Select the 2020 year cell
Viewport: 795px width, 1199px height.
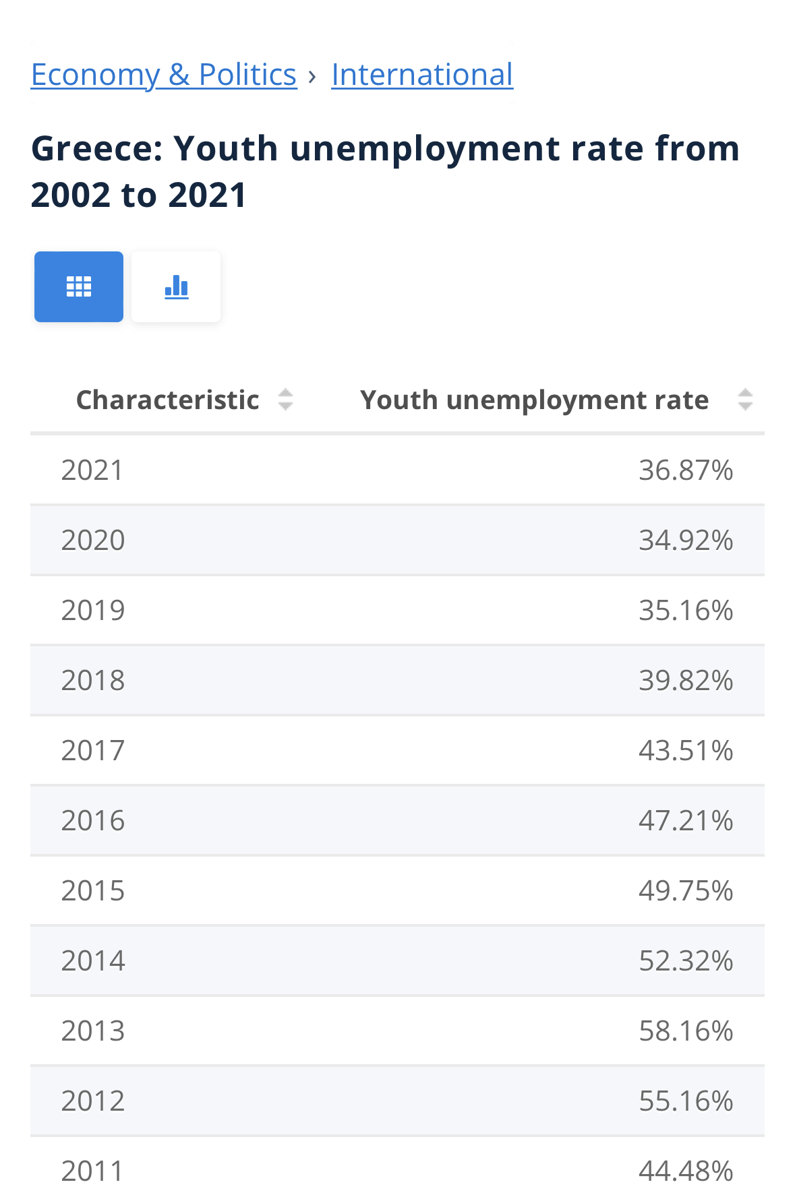(x=93, y=540)
